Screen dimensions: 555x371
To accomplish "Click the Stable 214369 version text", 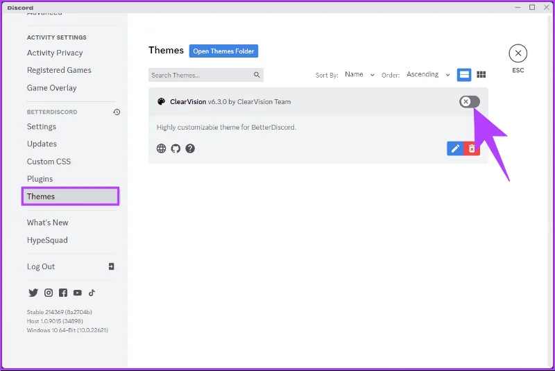I will pyautogui.click(x=60, y=312).
